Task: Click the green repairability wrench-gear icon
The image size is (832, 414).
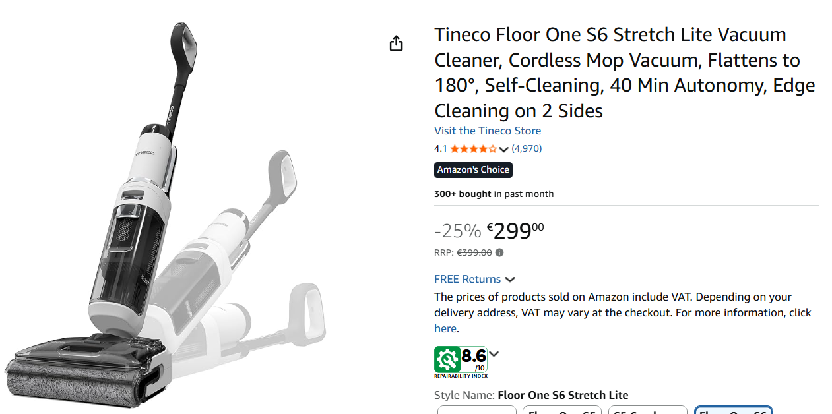Action: click(x=447, y=359)
